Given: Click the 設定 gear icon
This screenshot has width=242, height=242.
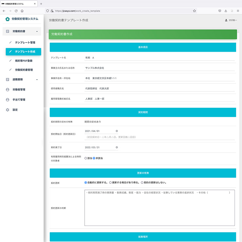Looking at the screenshot, I should point(8,110).
